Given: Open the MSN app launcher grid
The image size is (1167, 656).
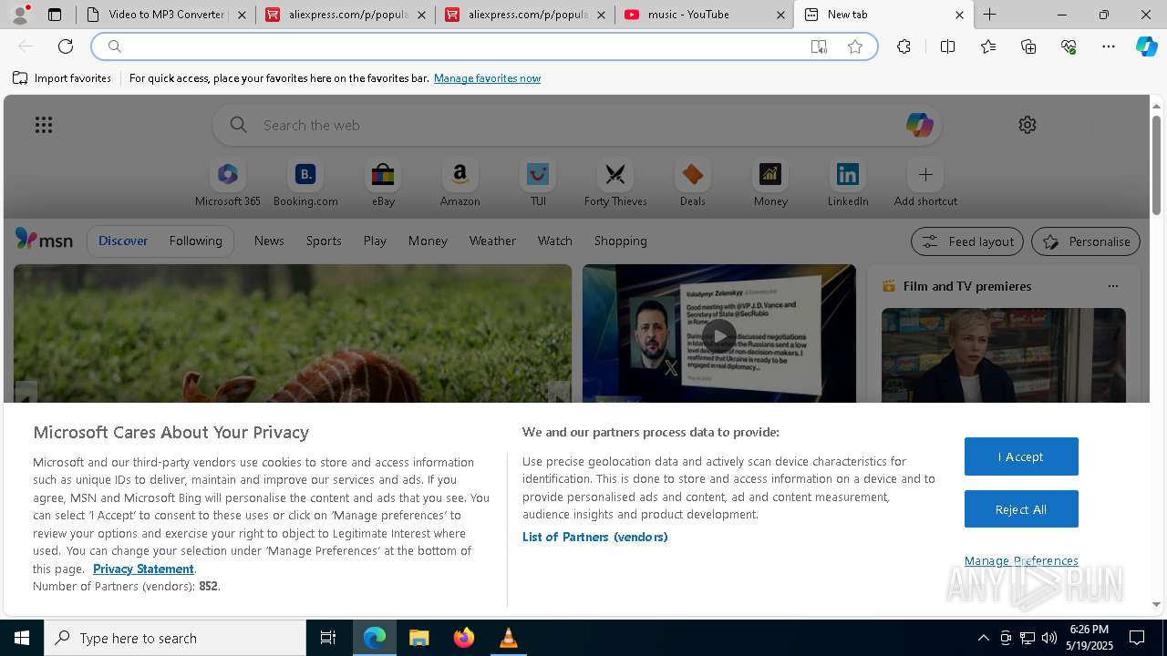Looking at the screenshot, I should (44, 125).
